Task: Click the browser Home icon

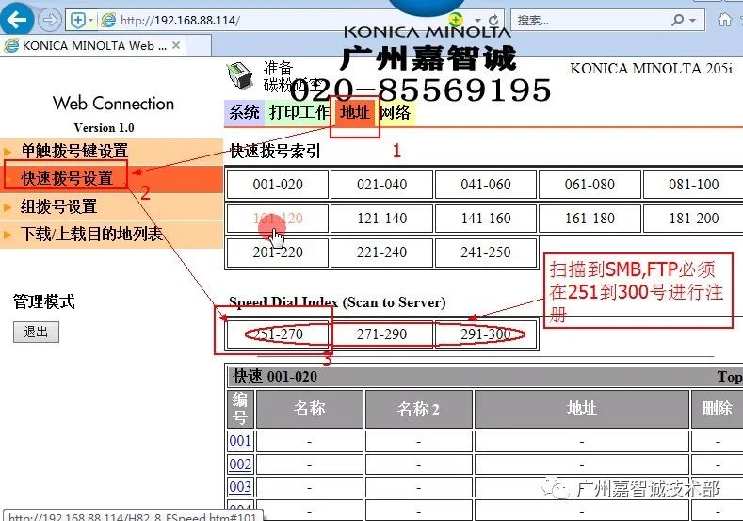Action: 724,20
